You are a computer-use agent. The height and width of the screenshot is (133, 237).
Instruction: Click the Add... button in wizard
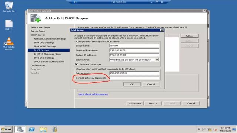click(189, 36)
